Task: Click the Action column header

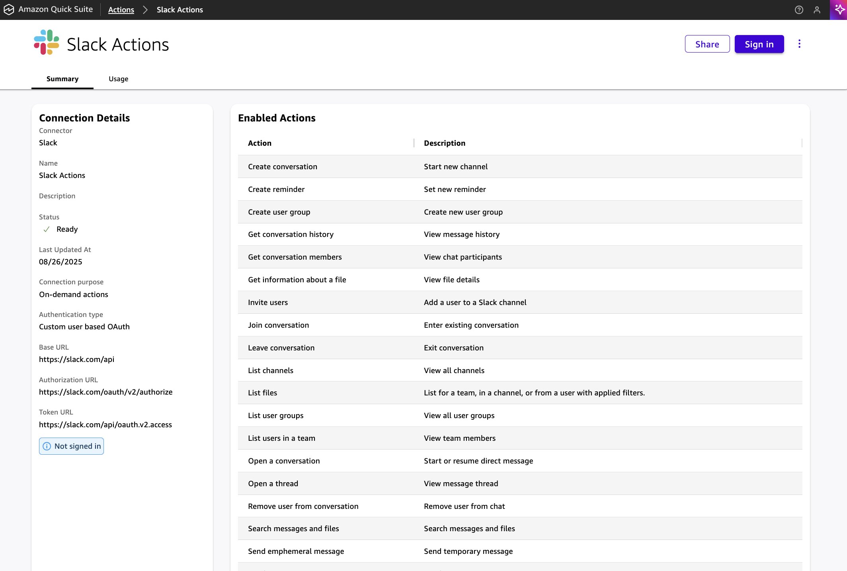Action: pos(260,143)
